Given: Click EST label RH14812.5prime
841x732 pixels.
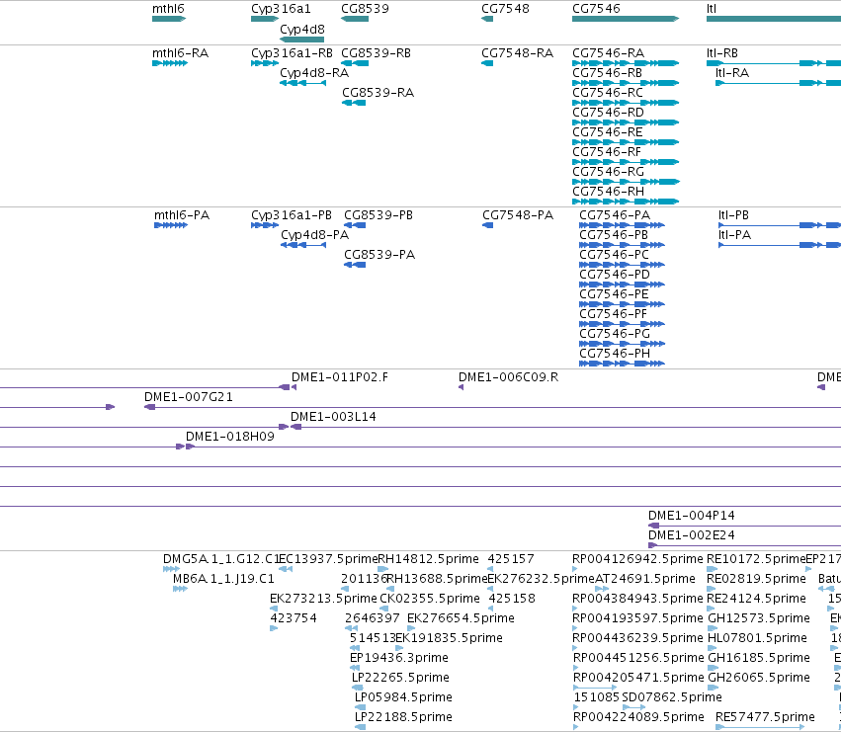Looking at the screenshot, I should 428,559.
